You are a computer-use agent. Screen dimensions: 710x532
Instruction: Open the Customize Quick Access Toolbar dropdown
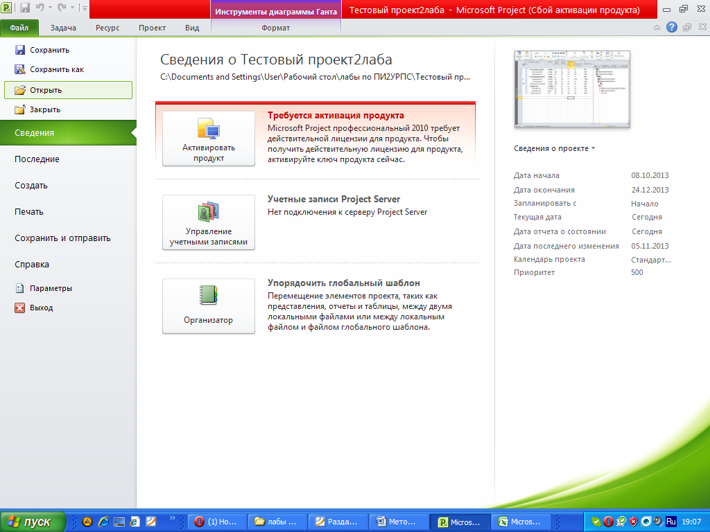pyautogui.click(x=85, y=8)
